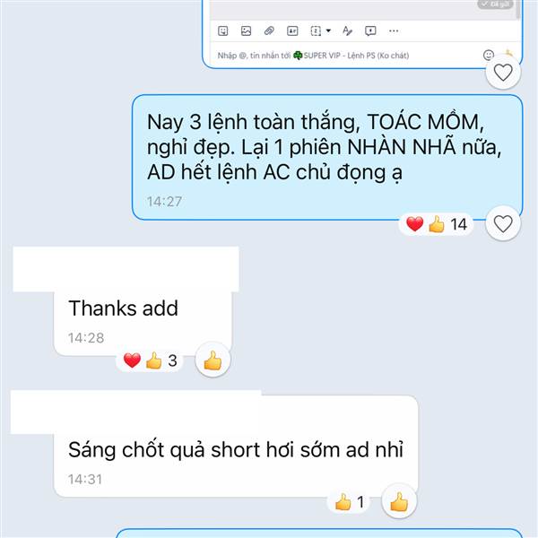
Task: Expand the screen capture dropdown arrow
Action: point(328,30)
